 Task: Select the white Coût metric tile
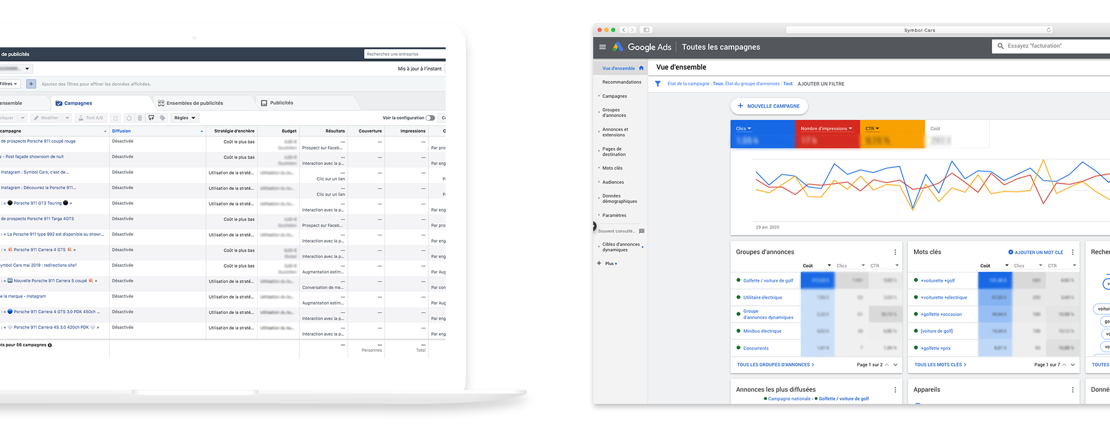pyautogui.click(x=957, y=134)
